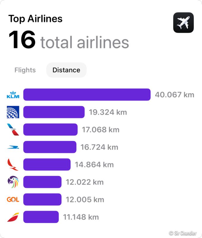Click the purple bar for 19.324 km

[x=54, y=112]
